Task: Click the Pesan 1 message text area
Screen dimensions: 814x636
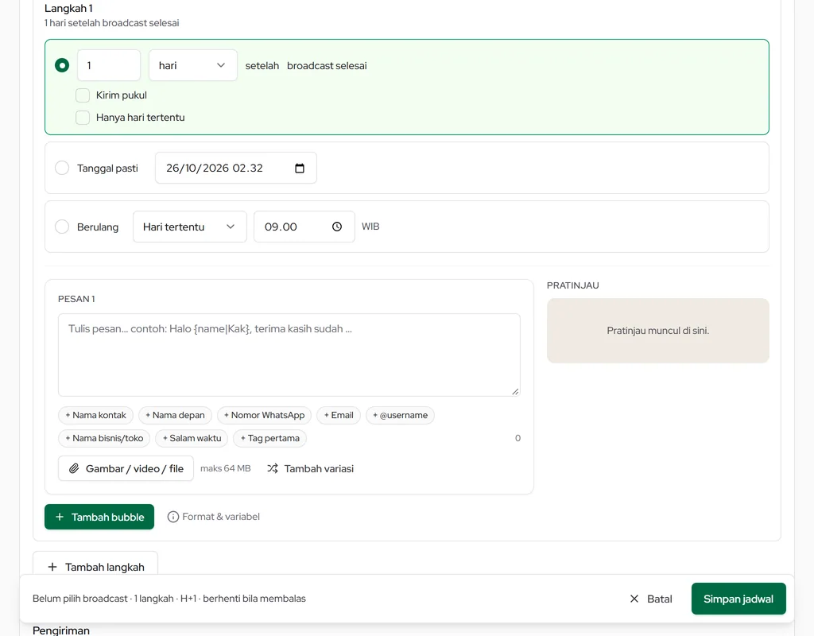Action: tap(289, 355)
